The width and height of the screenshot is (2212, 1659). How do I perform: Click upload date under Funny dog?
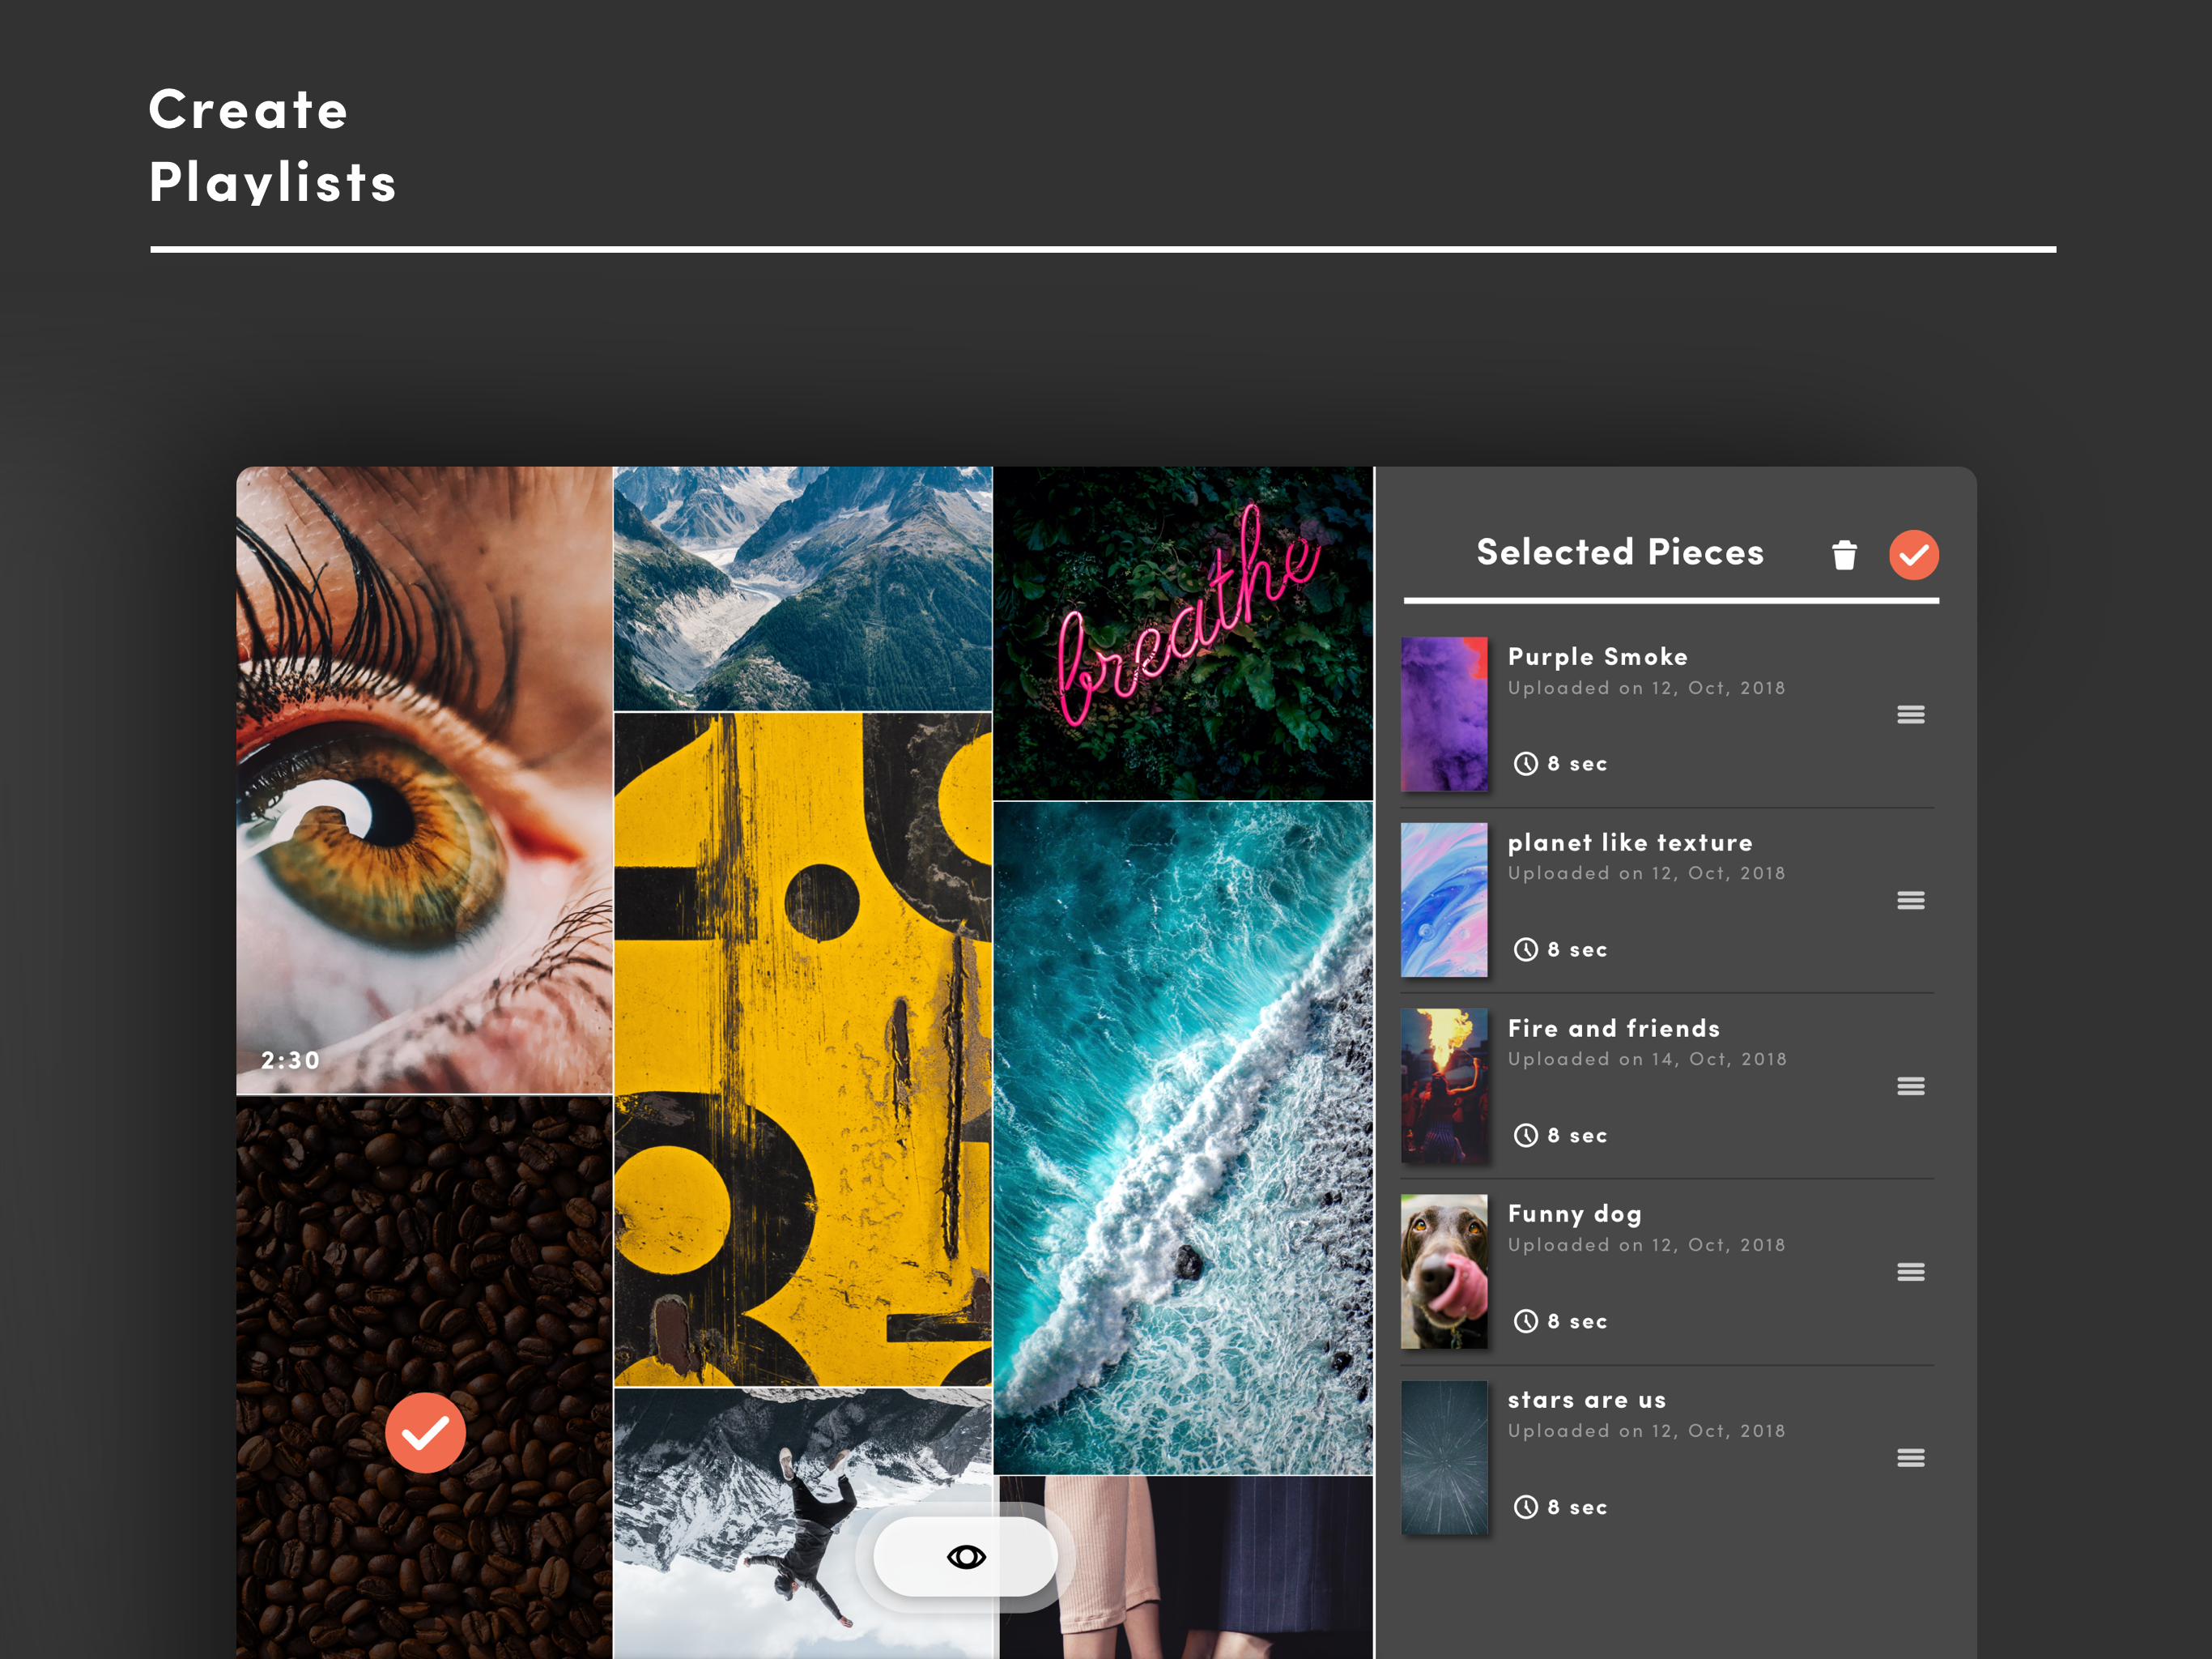(1646, 1246)
